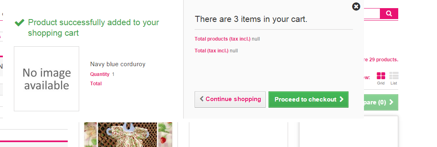The image size is (437, 147).
Task: Focus the search input field
Action: [x=372, y=13]
